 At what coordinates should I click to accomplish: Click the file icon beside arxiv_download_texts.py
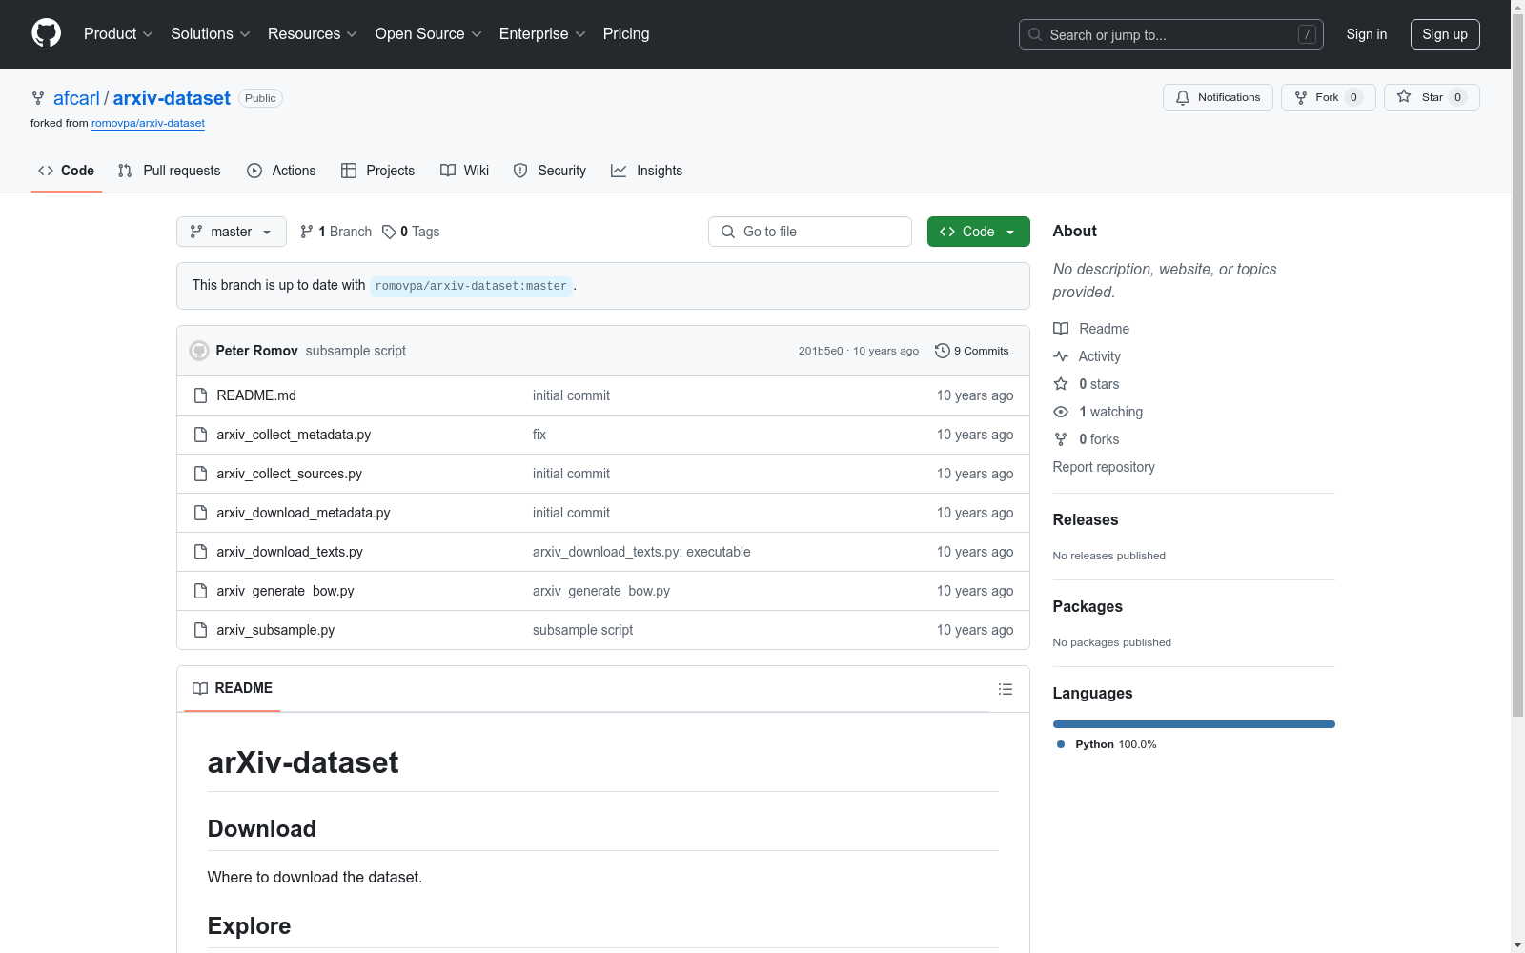tap(200, 552)
